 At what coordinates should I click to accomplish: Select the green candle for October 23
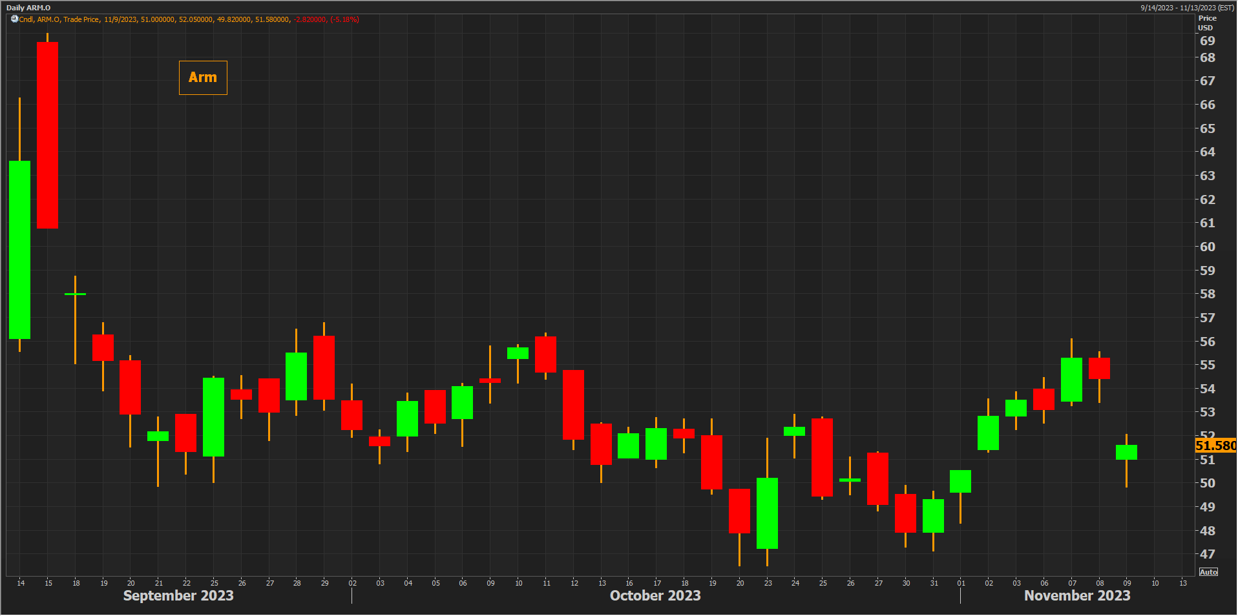(767, 513)
